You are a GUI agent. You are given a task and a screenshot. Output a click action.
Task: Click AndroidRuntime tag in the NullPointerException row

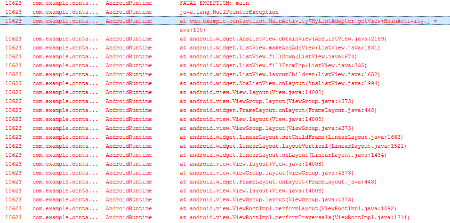click(129, 12)
